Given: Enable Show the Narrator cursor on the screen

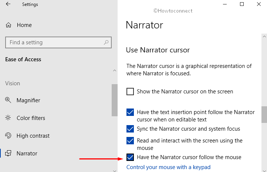Looking at the screenshot, I should point(130,92).
